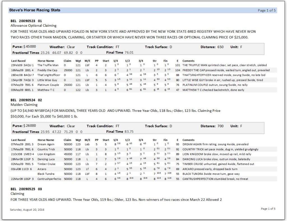This screenshot has height=221, width=287.
Task: Click E value '104' for Freddy the Cap
Action: coord(177,70)
